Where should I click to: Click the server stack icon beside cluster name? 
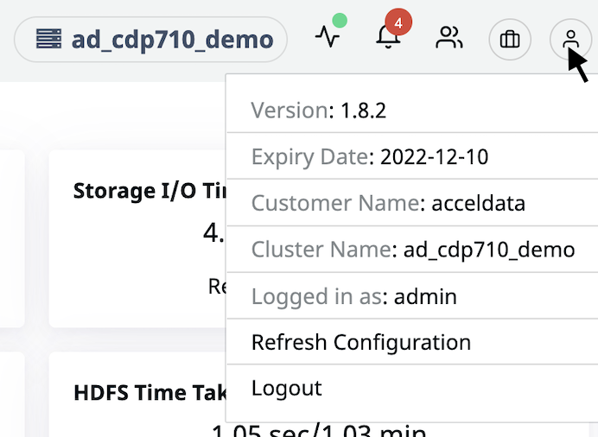point(48,39)
